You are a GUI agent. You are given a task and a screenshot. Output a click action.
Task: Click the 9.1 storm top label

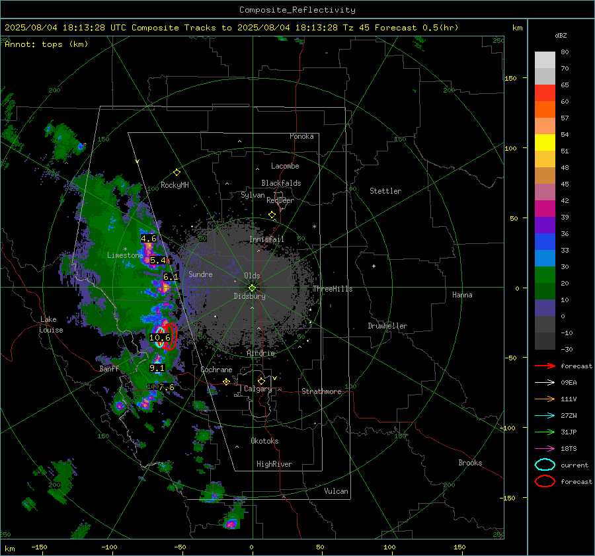tap(157, 368)
